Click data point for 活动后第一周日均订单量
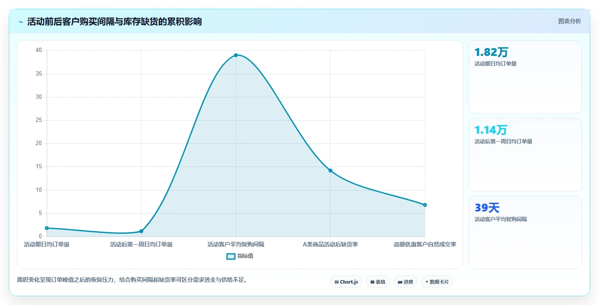Screen dimensions: 599x305 pyautogui.click(x=141, y=231)
